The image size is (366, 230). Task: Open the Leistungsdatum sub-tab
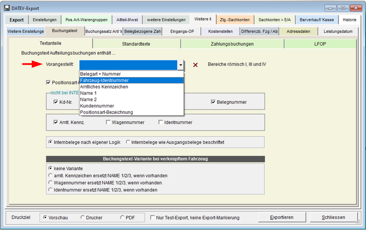click(x=338, y=31)
